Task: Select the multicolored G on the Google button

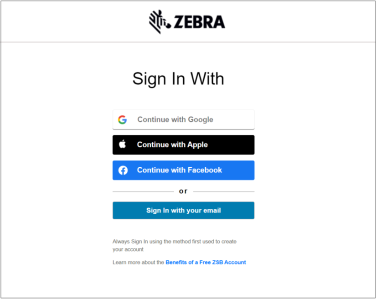Action: click(x=123, y=119)
